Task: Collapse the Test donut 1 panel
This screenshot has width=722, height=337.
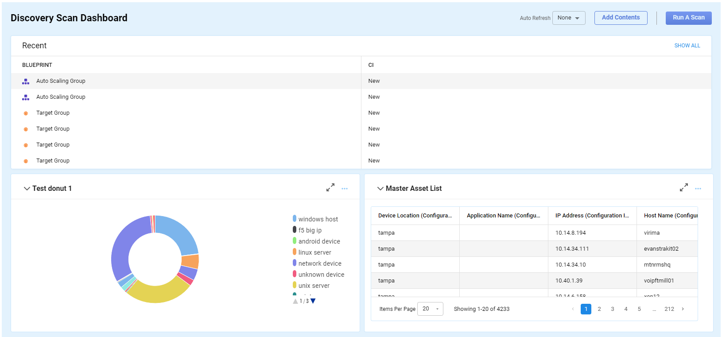Action: [27, 189]
